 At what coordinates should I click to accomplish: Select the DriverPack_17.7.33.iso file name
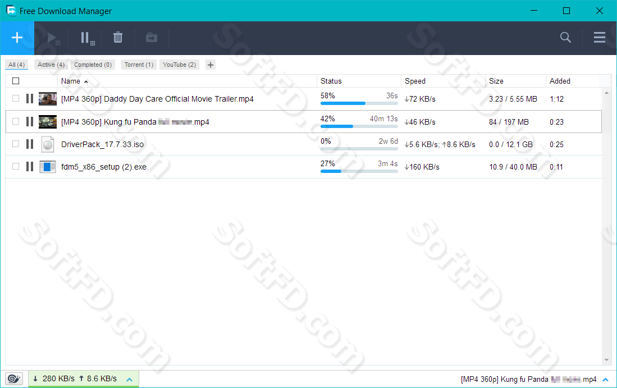102,144
